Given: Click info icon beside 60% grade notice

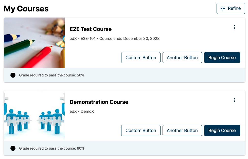Looking at the screenshot, I should (13, 148).
